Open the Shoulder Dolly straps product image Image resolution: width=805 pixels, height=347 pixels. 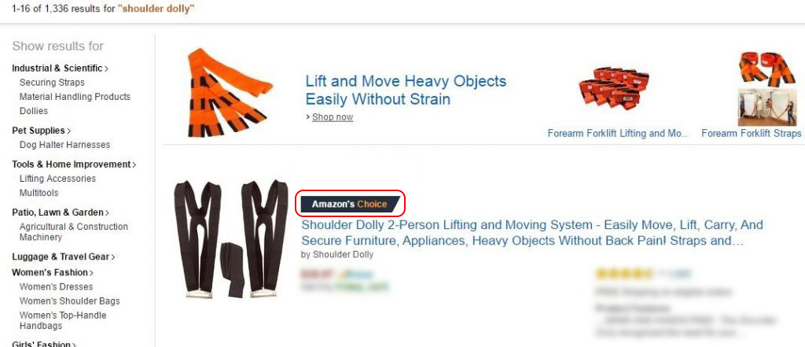(230, 239)
